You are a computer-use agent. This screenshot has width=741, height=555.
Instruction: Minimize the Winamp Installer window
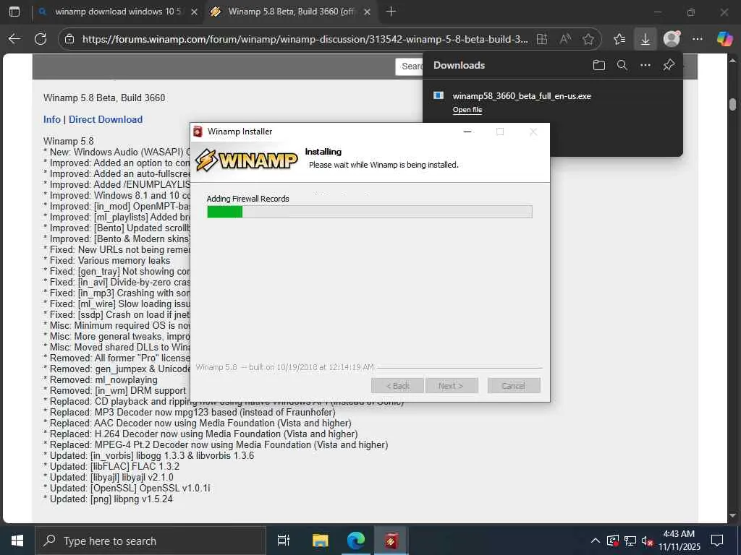(467, 132)
